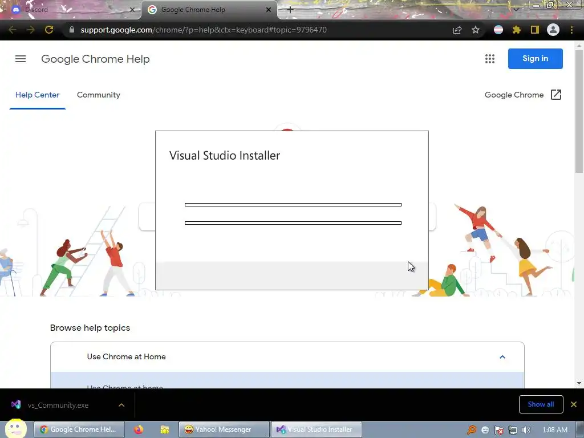The height and width of the screenshot is (438, 584).
Task: Switch to the Community tab
Action: 98,95
